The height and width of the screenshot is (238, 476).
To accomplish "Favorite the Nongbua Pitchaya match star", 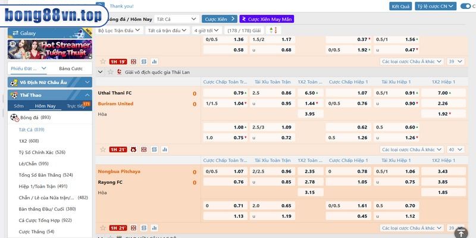I will (x=103, y=228).
